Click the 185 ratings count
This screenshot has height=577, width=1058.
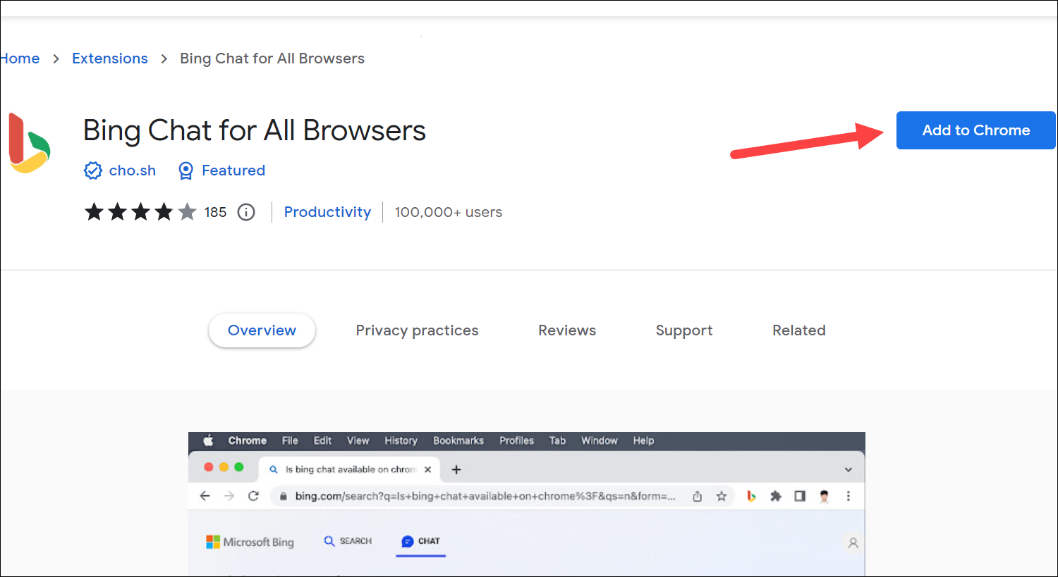[x=215, y=212]
